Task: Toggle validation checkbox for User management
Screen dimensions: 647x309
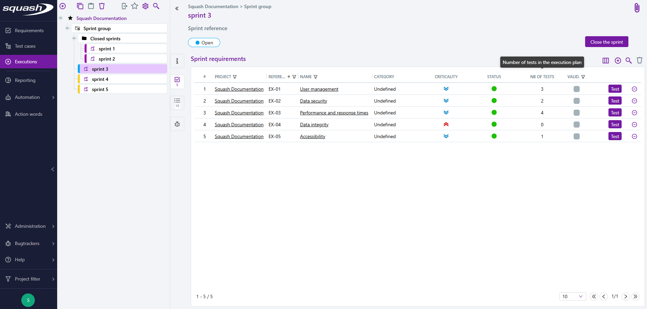Action: (x=576, y=89)
